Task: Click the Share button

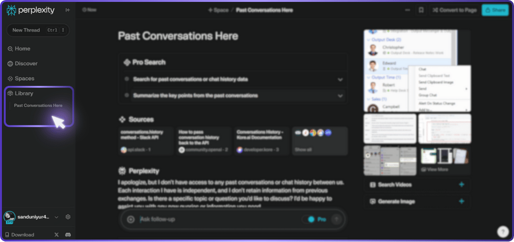Action: click(496, 10)
